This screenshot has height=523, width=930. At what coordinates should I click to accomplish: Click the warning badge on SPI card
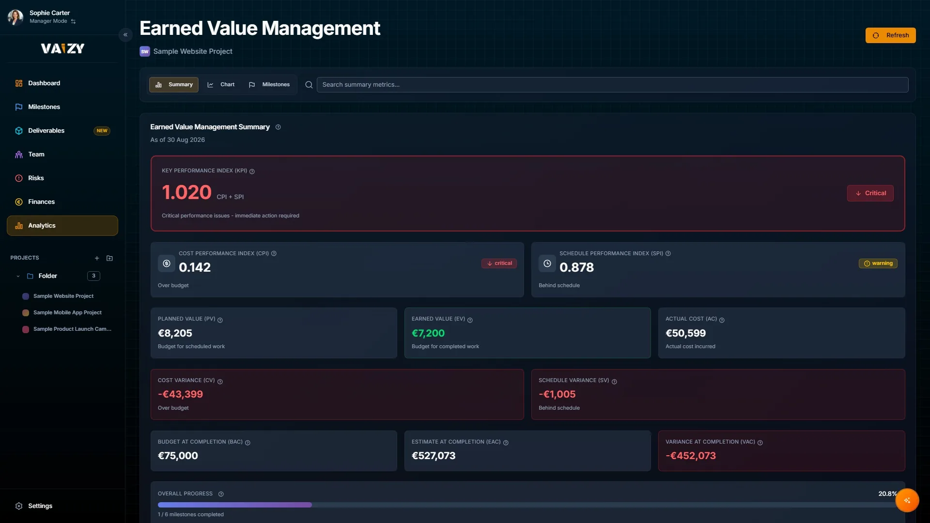(x=878, y=263)
